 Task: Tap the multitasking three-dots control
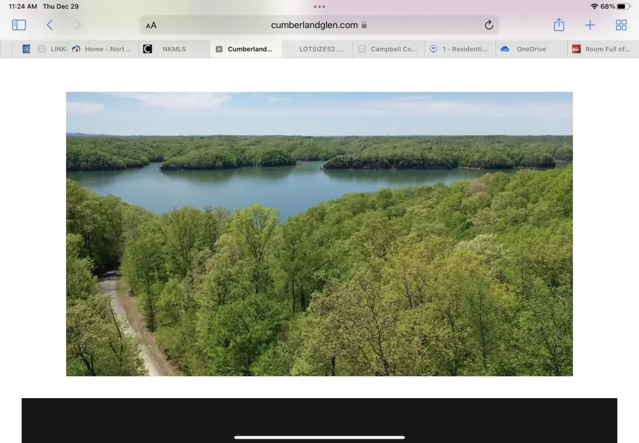pyautogui.click(x=319, y=7)
